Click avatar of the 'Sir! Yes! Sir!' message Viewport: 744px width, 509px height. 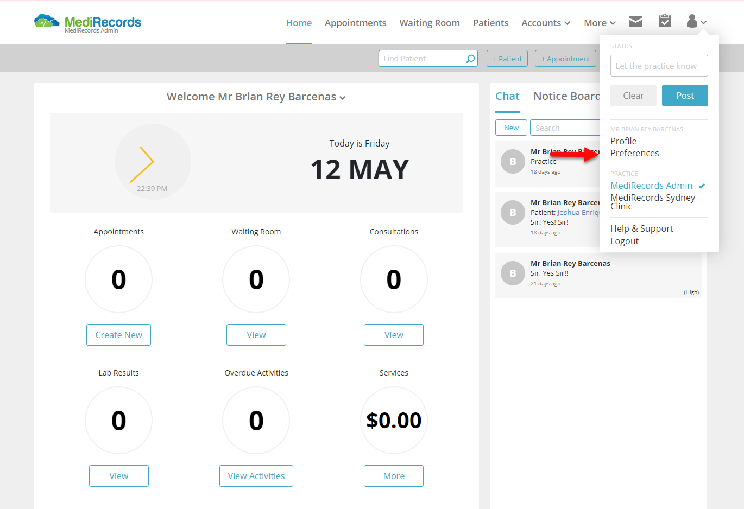point(513,213)
